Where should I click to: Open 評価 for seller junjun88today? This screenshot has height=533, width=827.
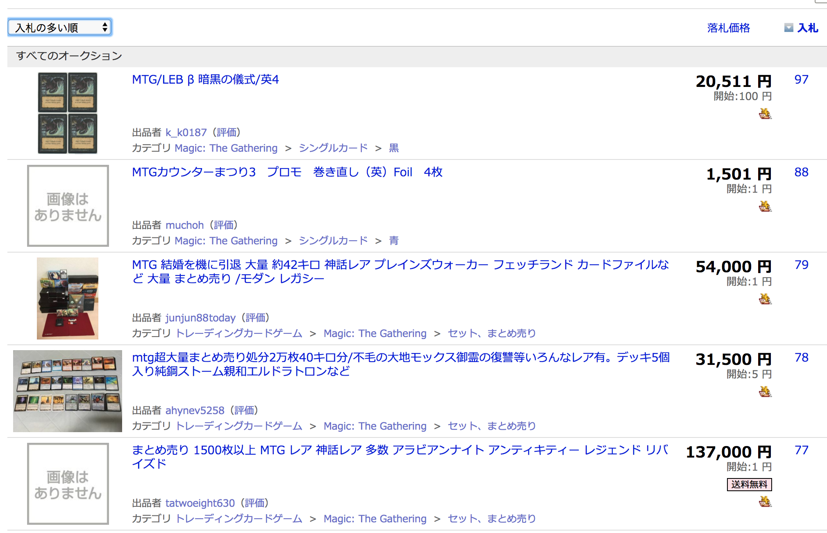click(256, 318)
